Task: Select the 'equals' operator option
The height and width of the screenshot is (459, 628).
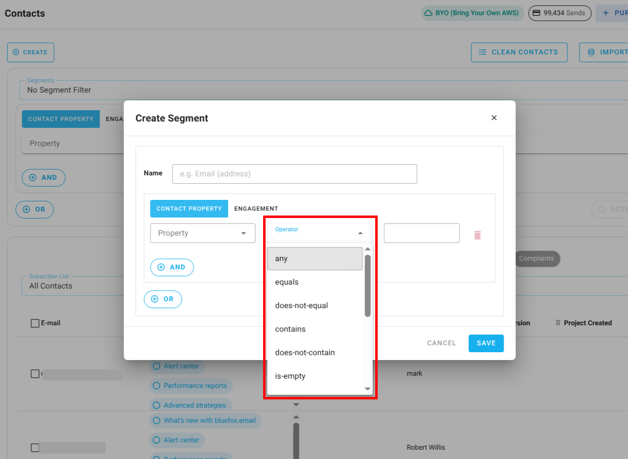Action: coord(287,282)
